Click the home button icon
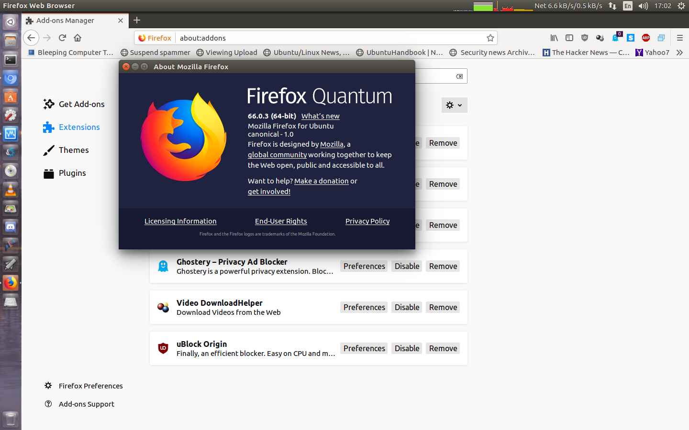The height and width of the screenshot is (430, 689). tap(78, 38)
